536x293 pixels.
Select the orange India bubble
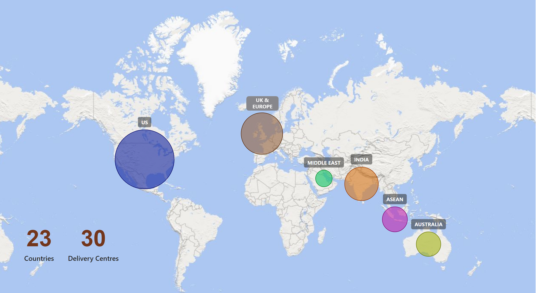[361, 184]
